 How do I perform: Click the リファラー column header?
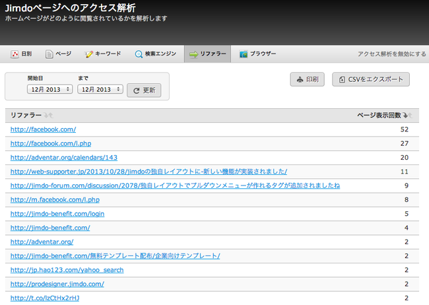[26, 116]
